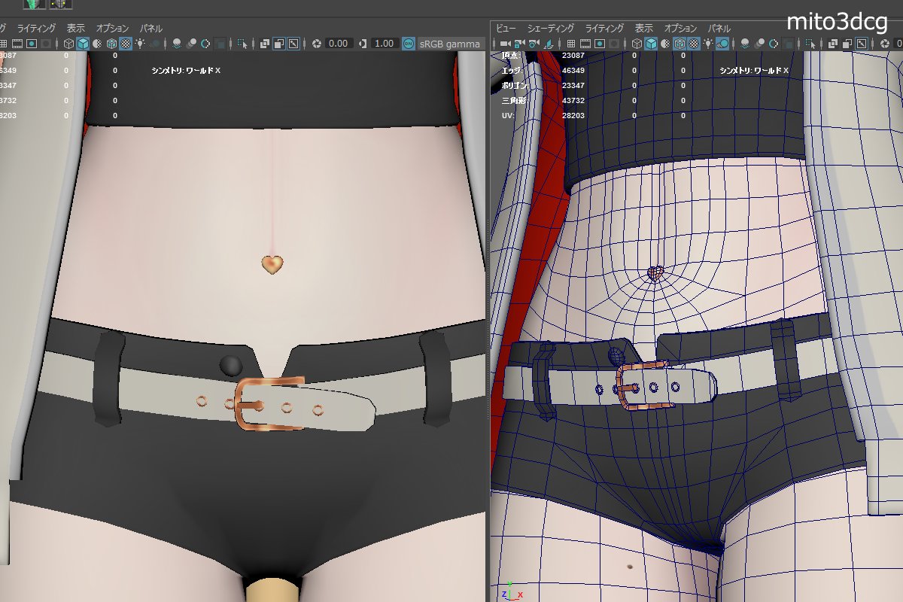Click Isolate Select icon in left panel
The width and height of the screenshot is (903, 602).
point(242,44)
